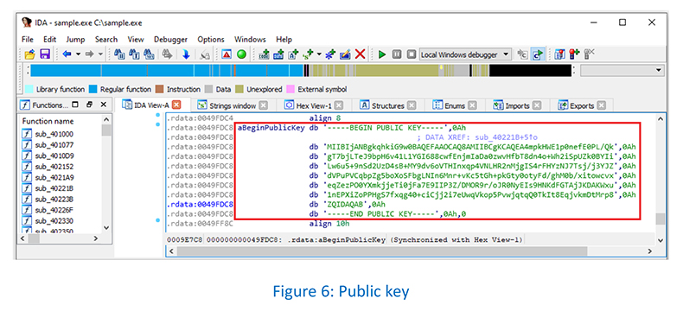Image resolution: width=683 pixels, height=311 pixels.
Task: Click the disassembly view vertical scrollbar
Action: click(661, 179)
